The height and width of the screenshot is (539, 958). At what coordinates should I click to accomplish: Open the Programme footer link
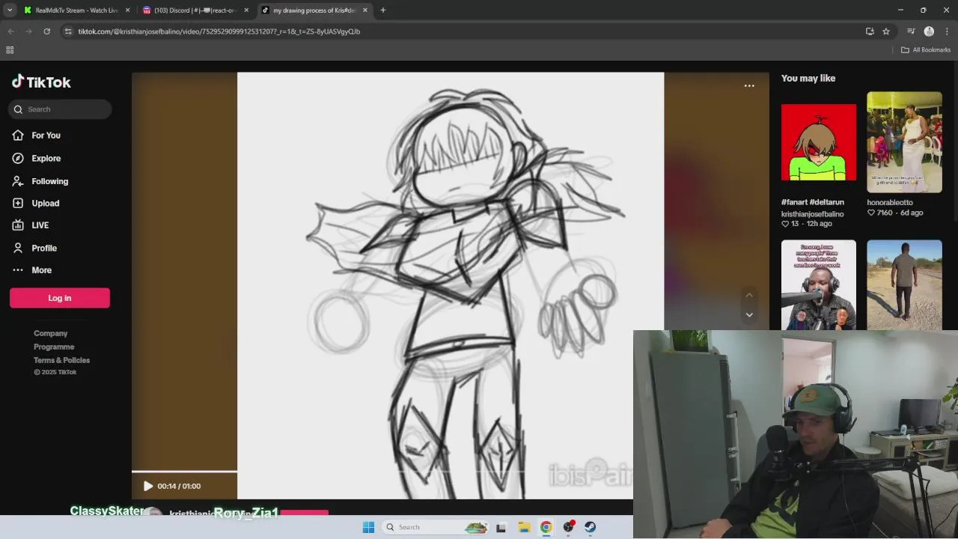click(54, 347)
